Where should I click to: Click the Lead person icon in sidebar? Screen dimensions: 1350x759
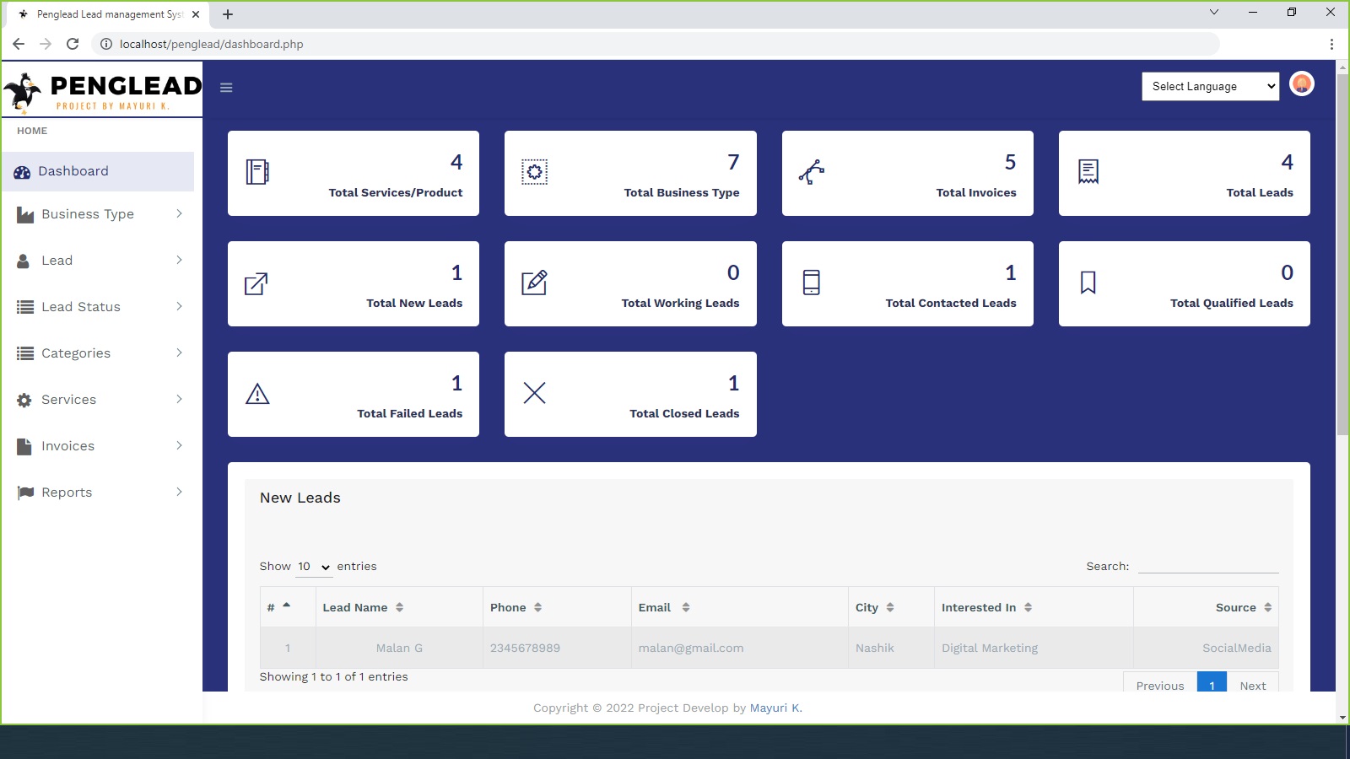(24, 261)
